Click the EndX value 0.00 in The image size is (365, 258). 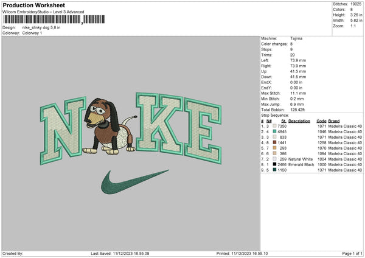click(296, 82)
